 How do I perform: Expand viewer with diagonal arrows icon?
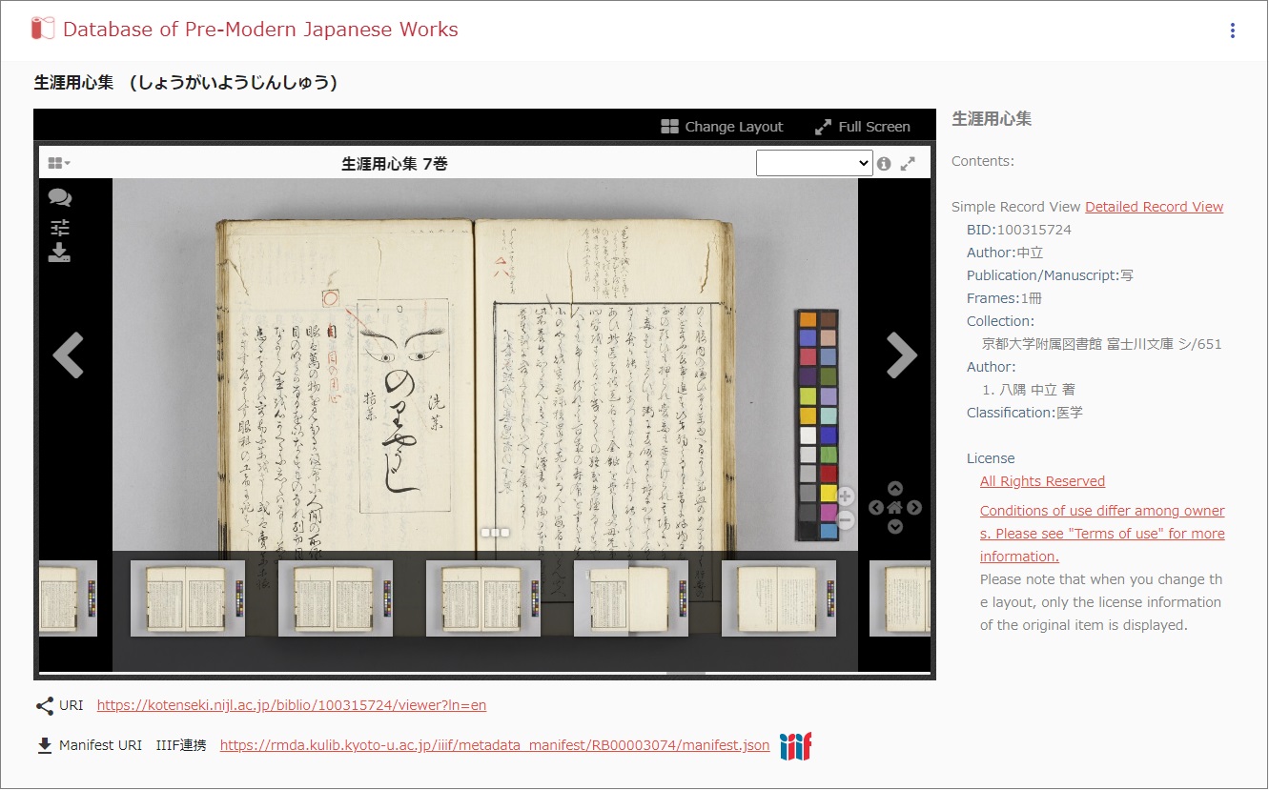pyautogui.click(x=908, y=164)
